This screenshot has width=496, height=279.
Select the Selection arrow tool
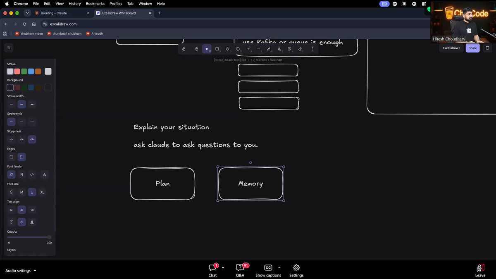[x=207, y=49]
